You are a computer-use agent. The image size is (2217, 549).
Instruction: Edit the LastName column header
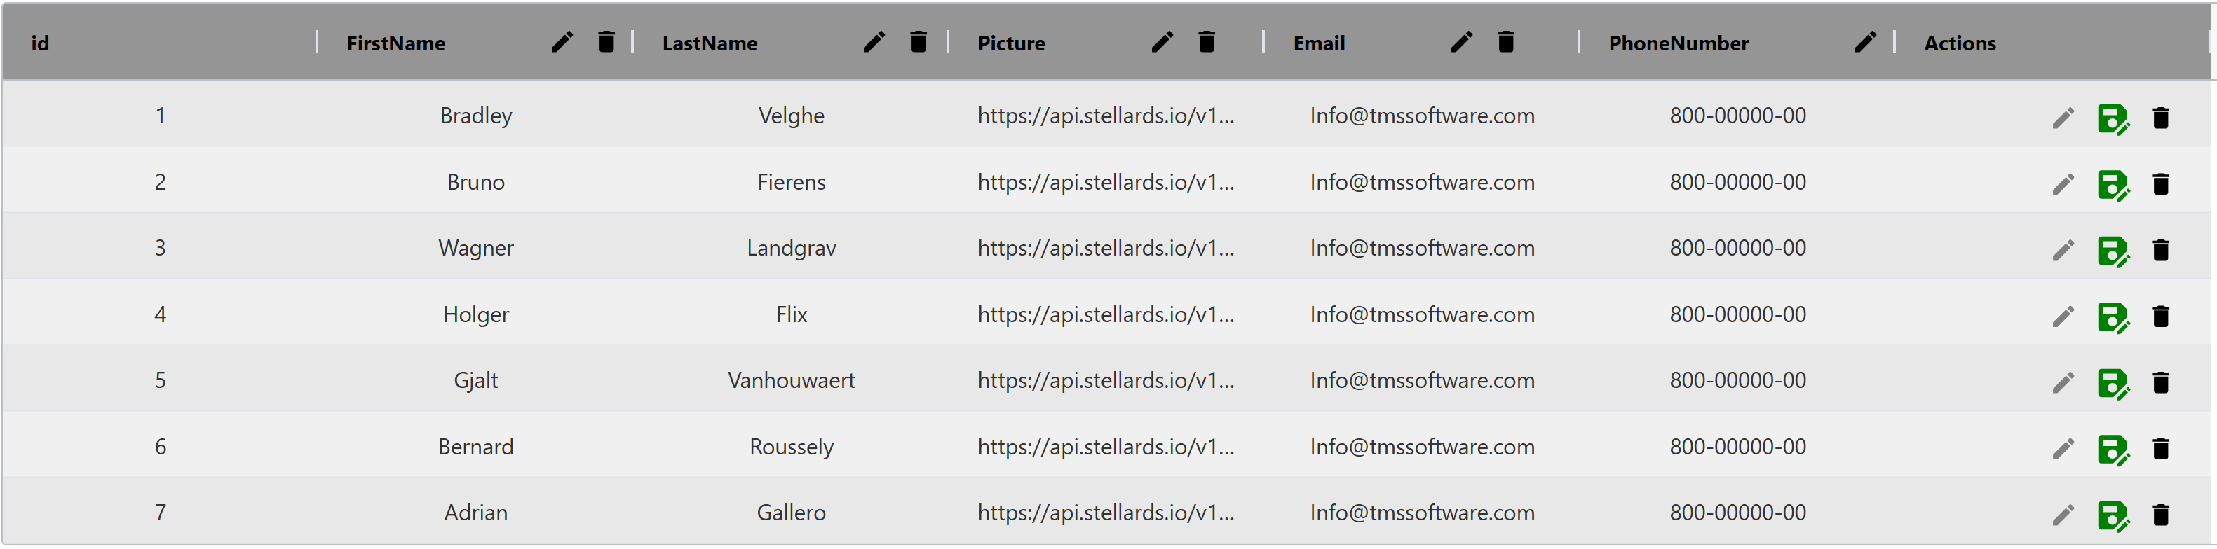(x=874, y=41)
